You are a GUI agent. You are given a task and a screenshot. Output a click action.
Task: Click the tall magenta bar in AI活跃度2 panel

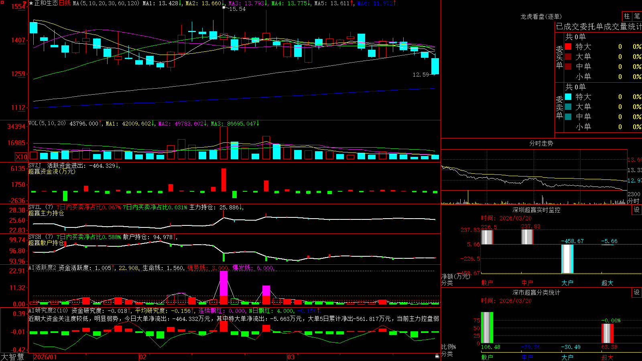(223, 283)
